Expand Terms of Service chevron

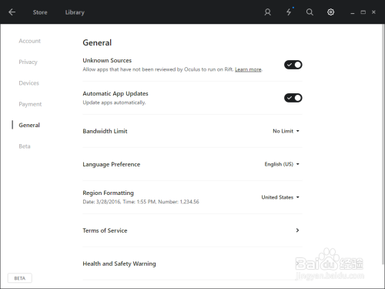(x=297, y=230)
